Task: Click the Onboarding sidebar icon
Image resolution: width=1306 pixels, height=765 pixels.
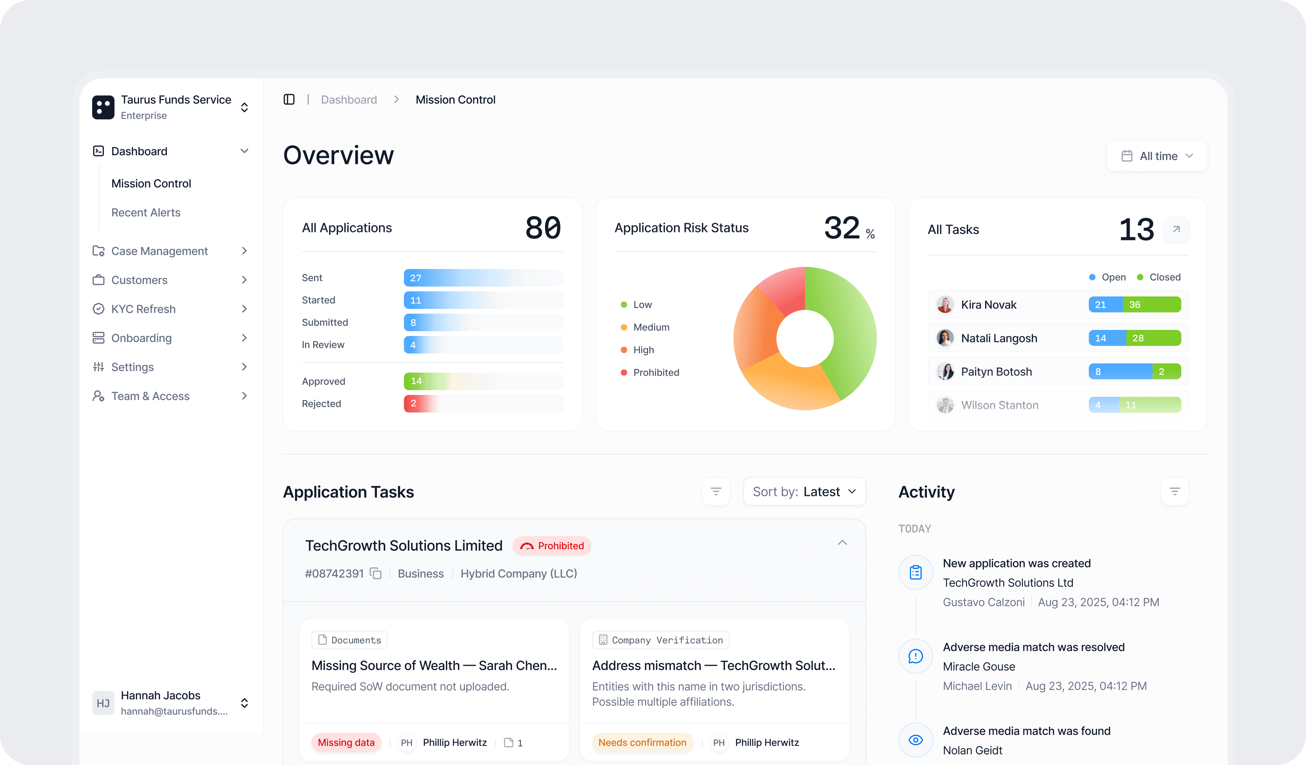Action: (99, 338)
